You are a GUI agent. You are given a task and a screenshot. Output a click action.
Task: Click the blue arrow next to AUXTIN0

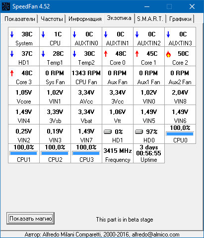(x=74, y=34)
